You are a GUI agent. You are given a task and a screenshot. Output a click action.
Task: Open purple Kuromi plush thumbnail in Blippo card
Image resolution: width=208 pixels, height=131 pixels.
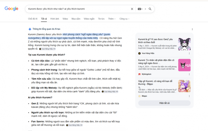184,86
